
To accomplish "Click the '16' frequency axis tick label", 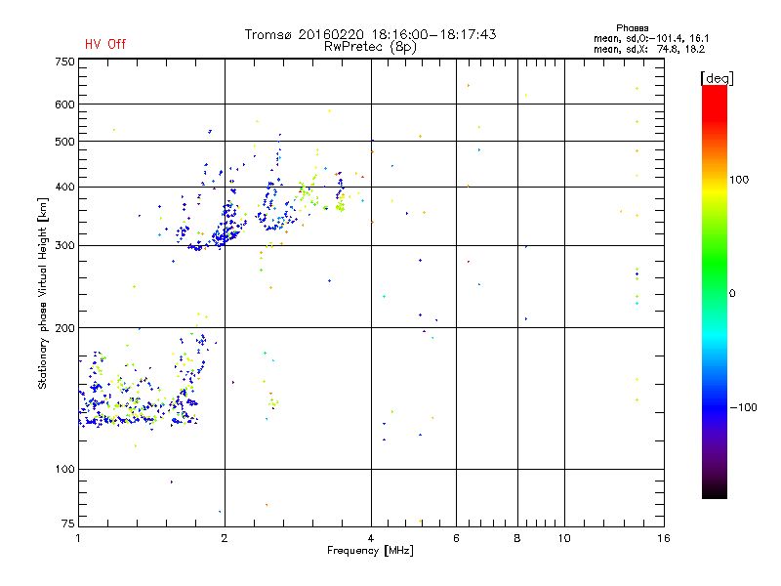I will [664, 538].
